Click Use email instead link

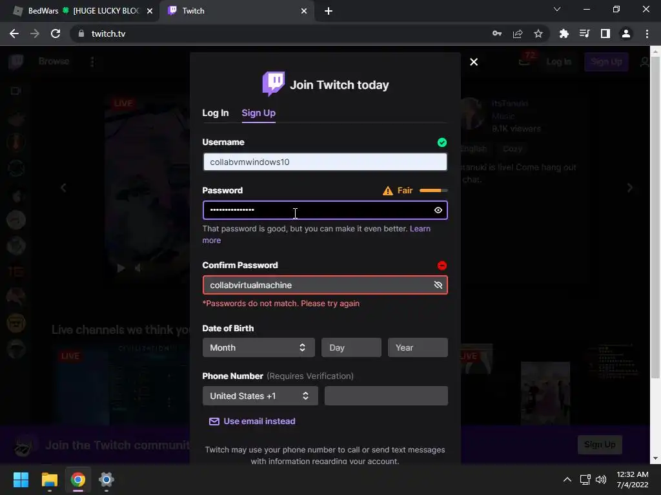click(x=252, y=422)
